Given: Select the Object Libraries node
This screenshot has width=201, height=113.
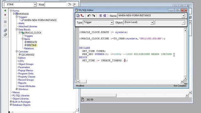Looking at the screenshot, I should pyautogui.click(x=20, y=99).
